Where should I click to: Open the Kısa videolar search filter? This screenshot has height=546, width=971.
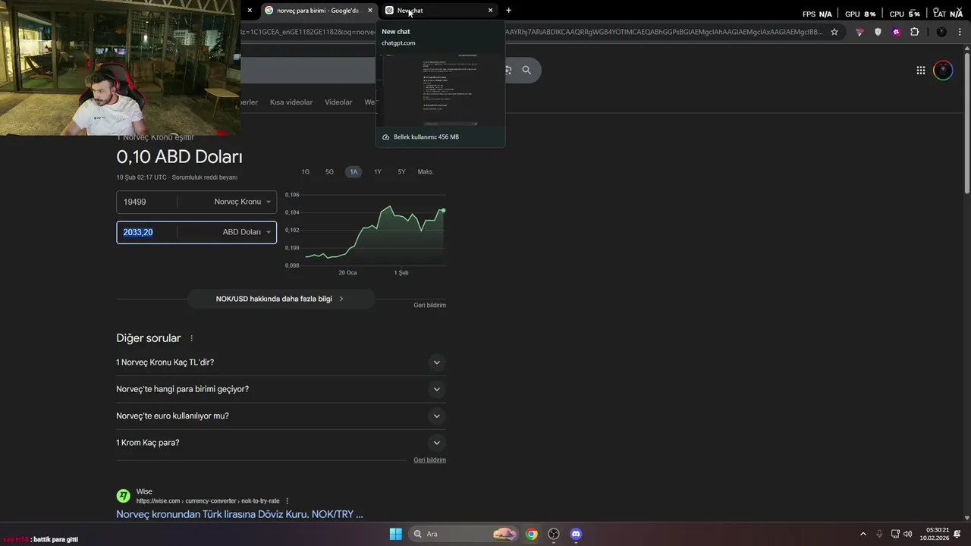click(291, 102)
